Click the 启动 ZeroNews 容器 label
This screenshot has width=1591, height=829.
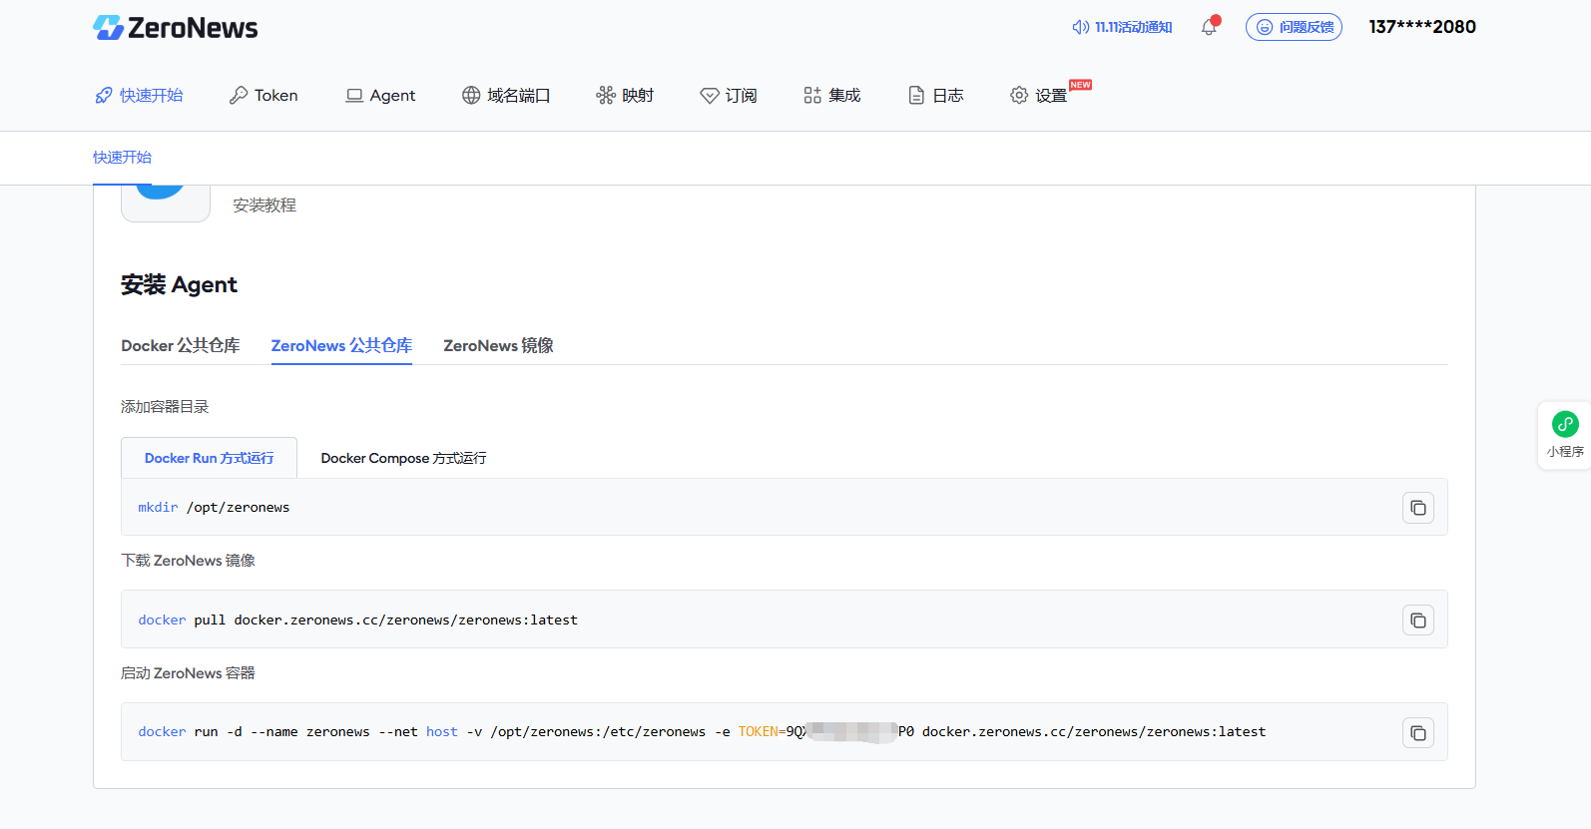pyautogui.click(x=188, y=672)
